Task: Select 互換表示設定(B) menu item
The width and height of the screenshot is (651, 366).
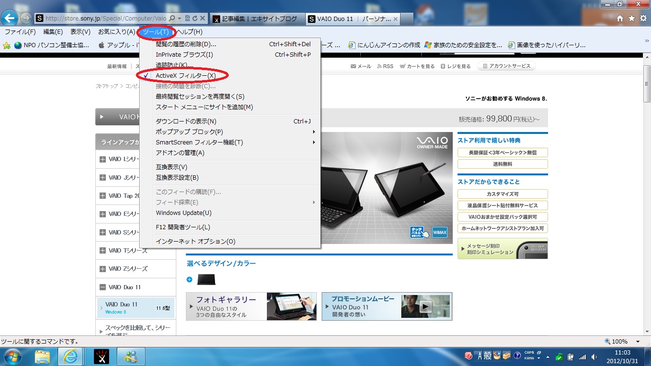Action: pos(230,177)
